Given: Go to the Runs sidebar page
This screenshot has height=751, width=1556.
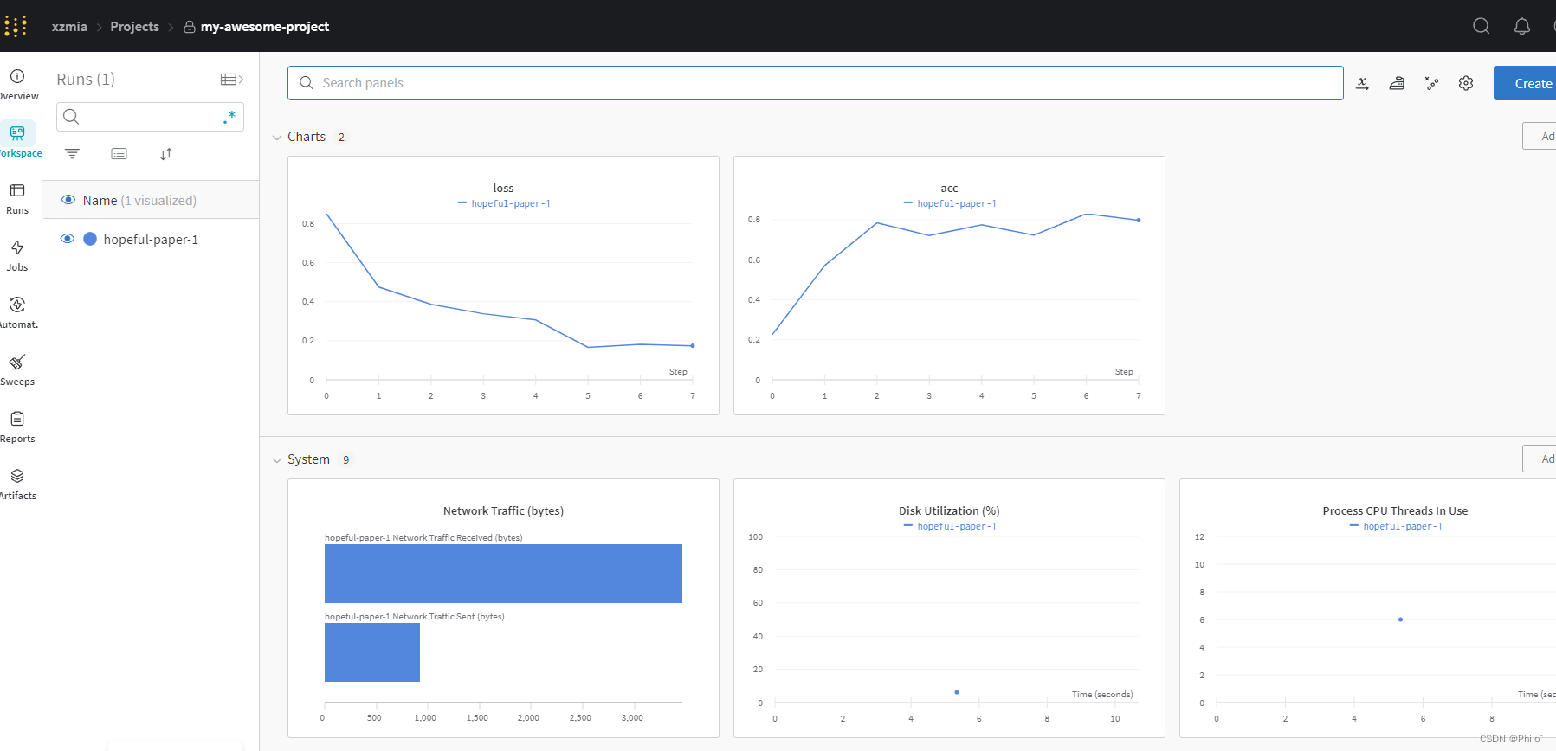Looking at the screenshot, I should coord(17,198).
